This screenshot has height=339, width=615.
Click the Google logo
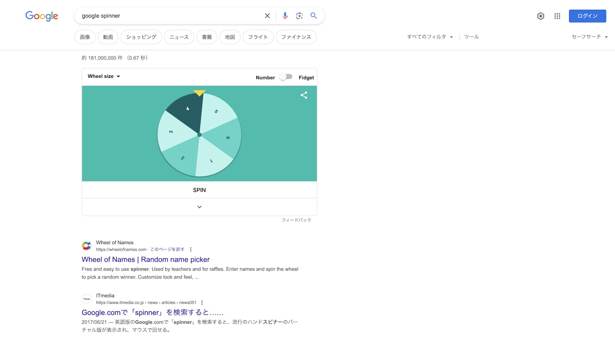[x=42, y=16]
